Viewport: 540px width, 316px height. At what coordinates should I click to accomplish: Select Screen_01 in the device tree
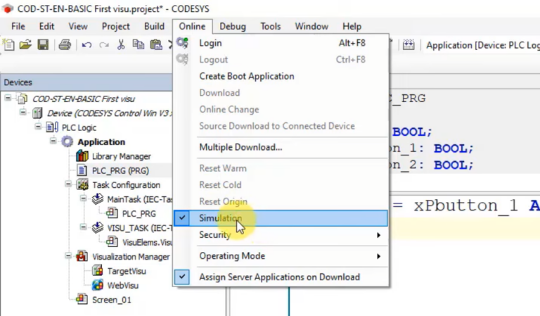(x=111, y=300)
